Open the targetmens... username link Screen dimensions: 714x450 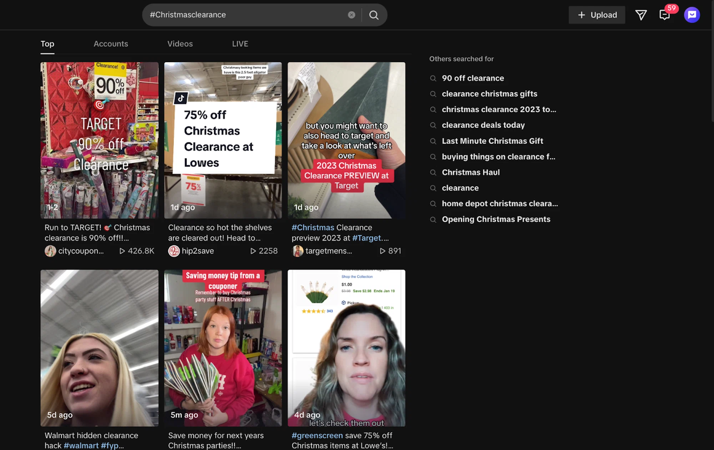click(x=328, y=251)
